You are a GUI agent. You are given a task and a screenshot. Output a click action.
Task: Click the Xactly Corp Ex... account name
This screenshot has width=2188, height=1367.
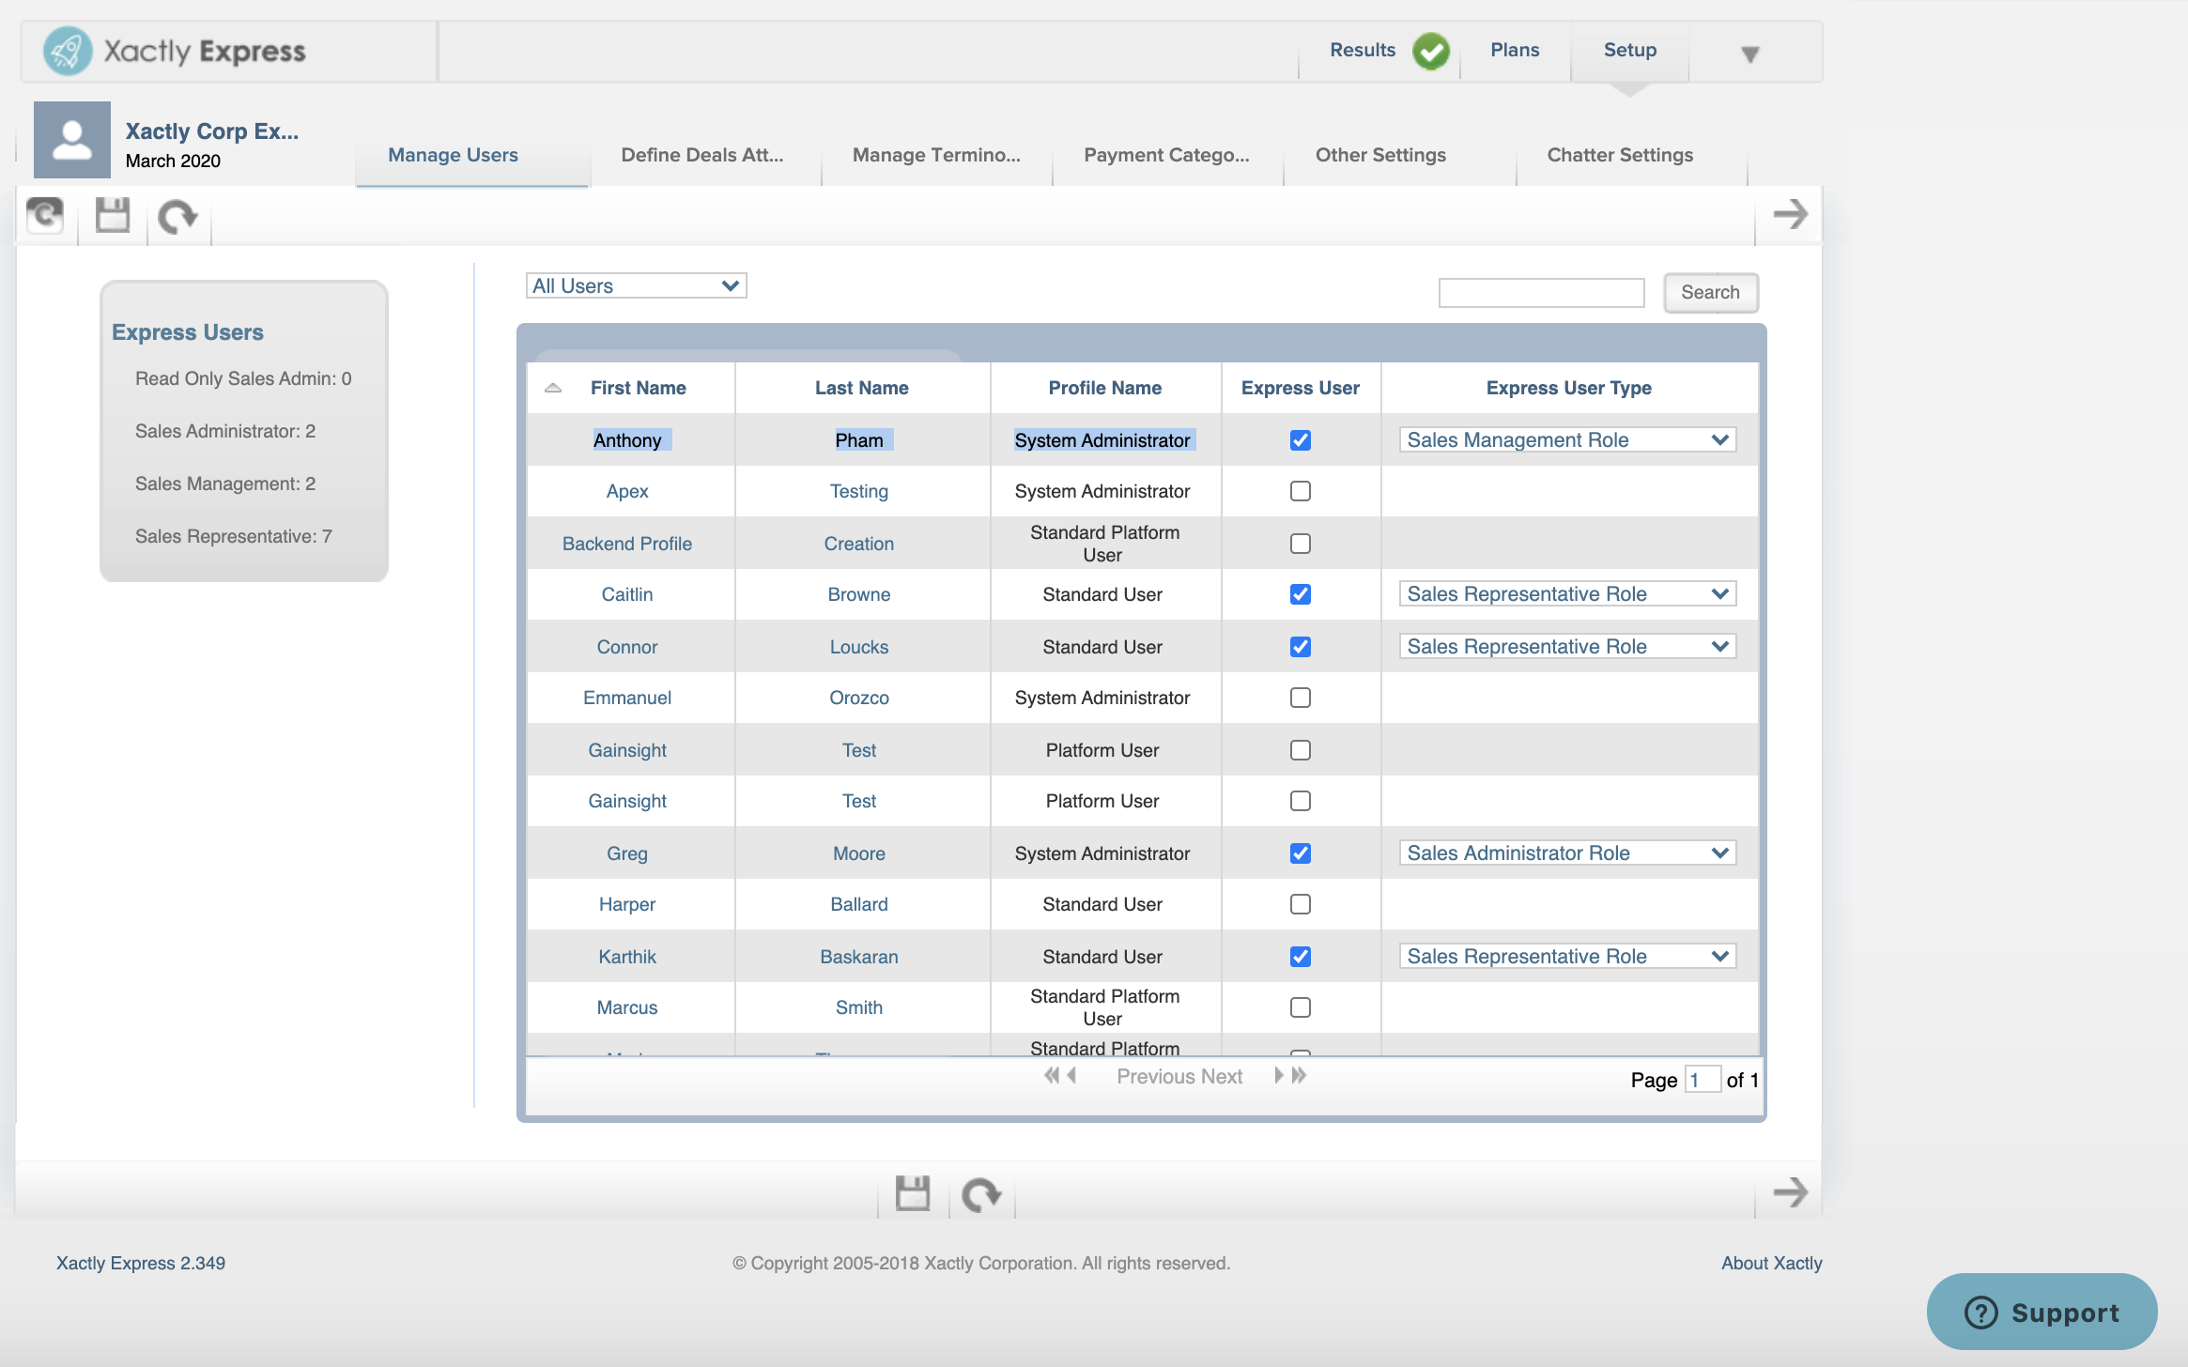pos(212,131)
